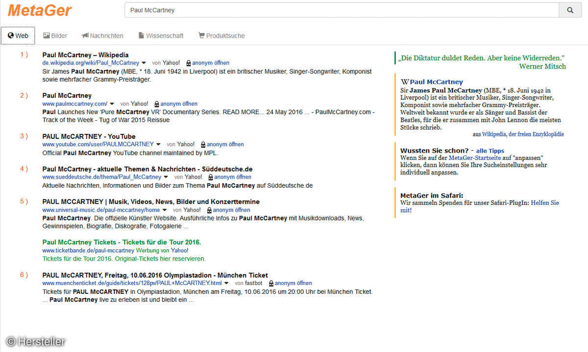Switch to the Wissenschaft tab
The height and width of the screenshot is (352, 588).
(161, 36)
